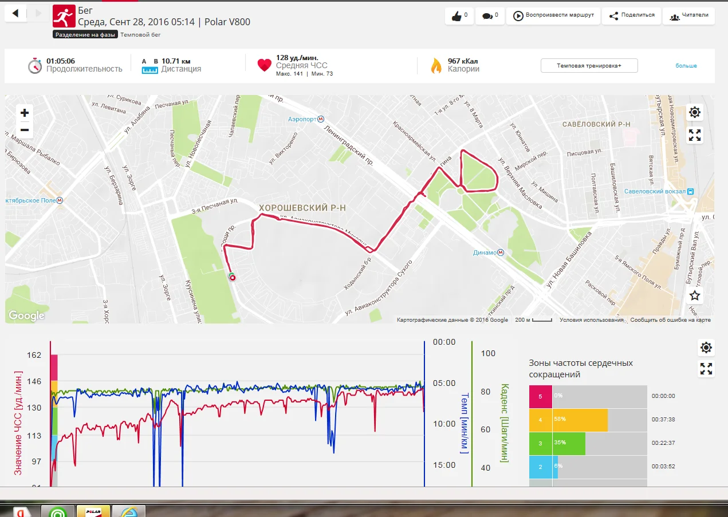This screenshot has height=517, width=728.
Task: Click the red running sport icon
Action: point(64,16)
